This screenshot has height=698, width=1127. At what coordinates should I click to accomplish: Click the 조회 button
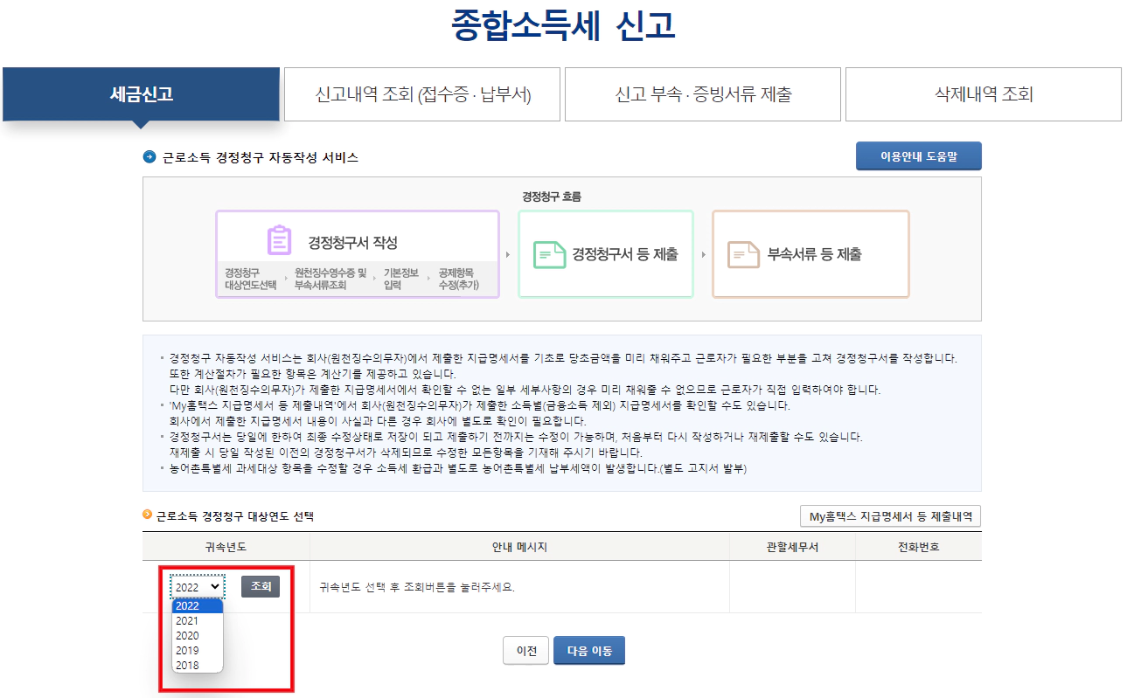coord(259,586)
